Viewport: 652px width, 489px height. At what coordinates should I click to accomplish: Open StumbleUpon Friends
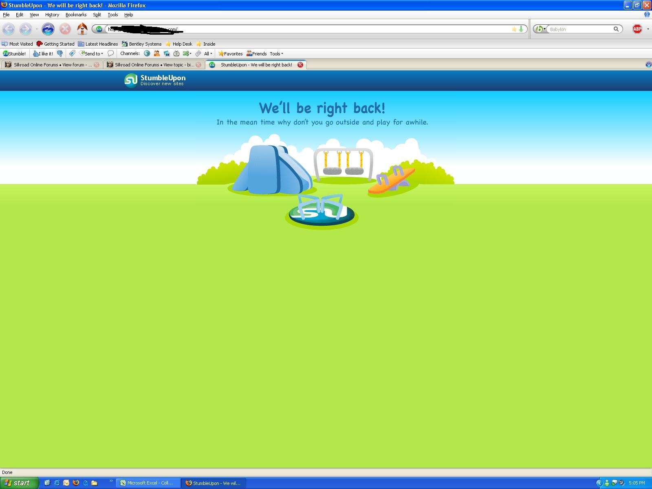pos(256,53)
